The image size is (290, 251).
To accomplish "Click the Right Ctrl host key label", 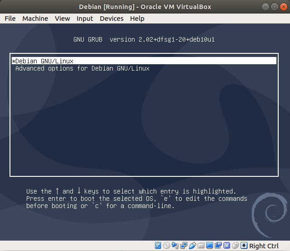I will pos(264,246).
